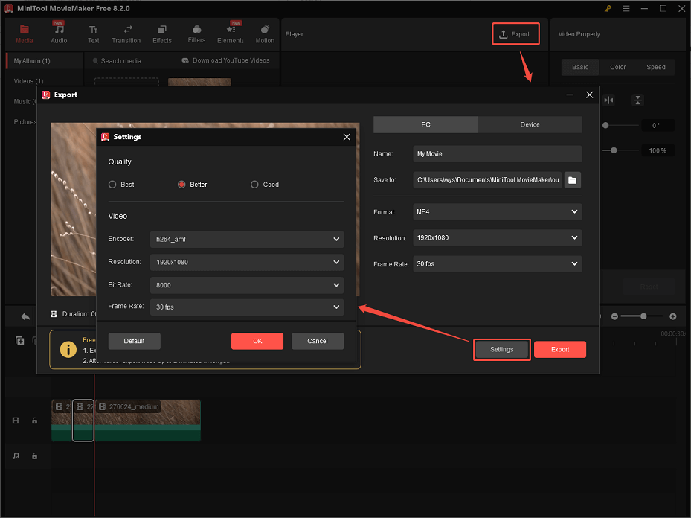Select the 276624_medium clip on timeline
This screenshot has height=518, width=691.
(148, 421)
